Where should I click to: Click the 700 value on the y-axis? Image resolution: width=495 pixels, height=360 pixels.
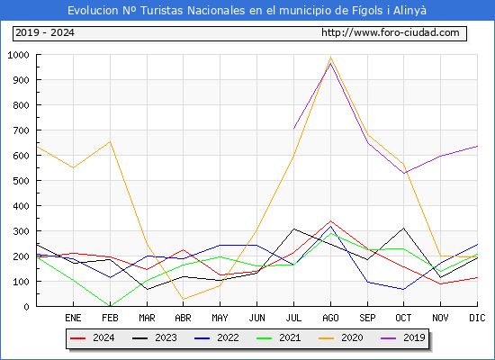22,130
